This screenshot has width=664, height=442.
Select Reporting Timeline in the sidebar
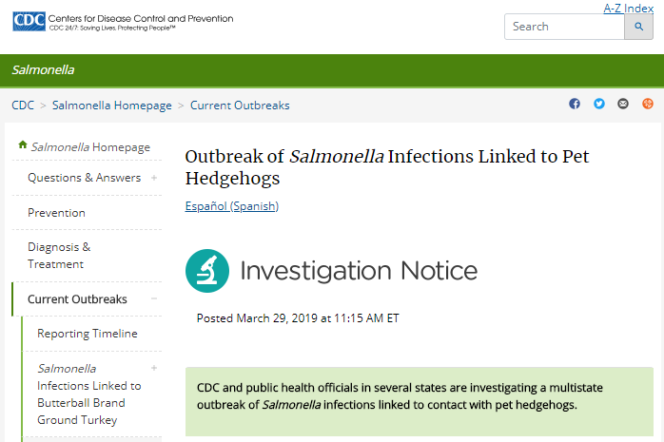click(x=88, y=334)
